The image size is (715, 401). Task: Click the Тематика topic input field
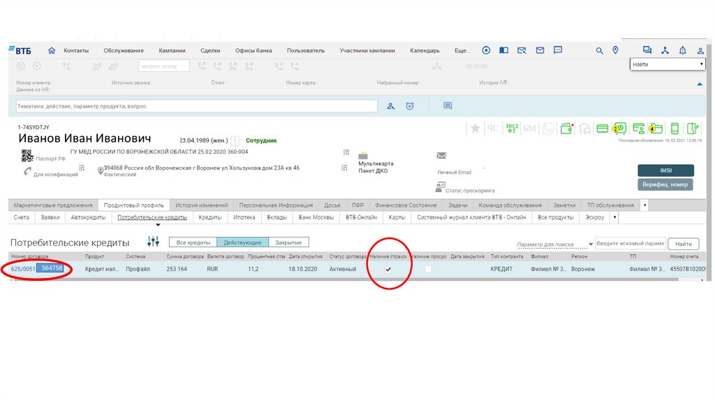pyautogui.click(x=196, y=106)
